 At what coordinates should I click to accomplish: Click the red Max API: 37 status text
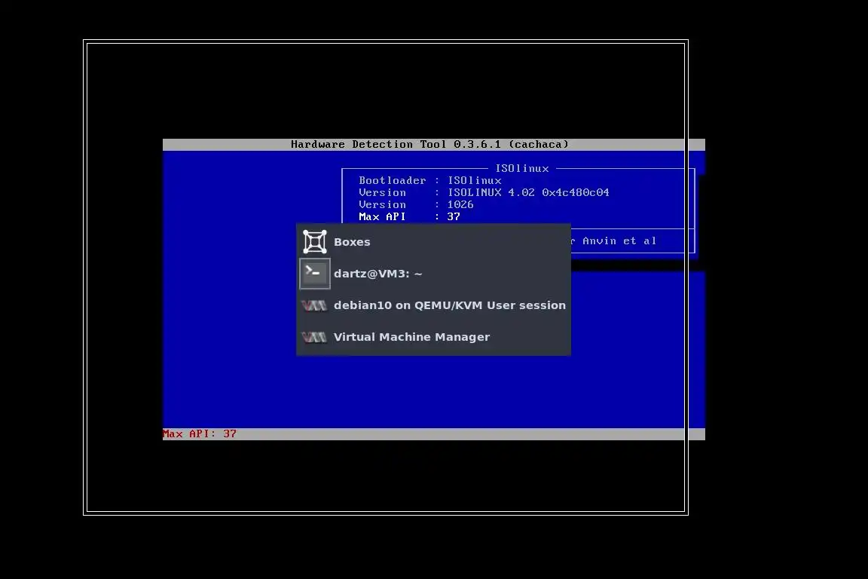click(199, 433)
